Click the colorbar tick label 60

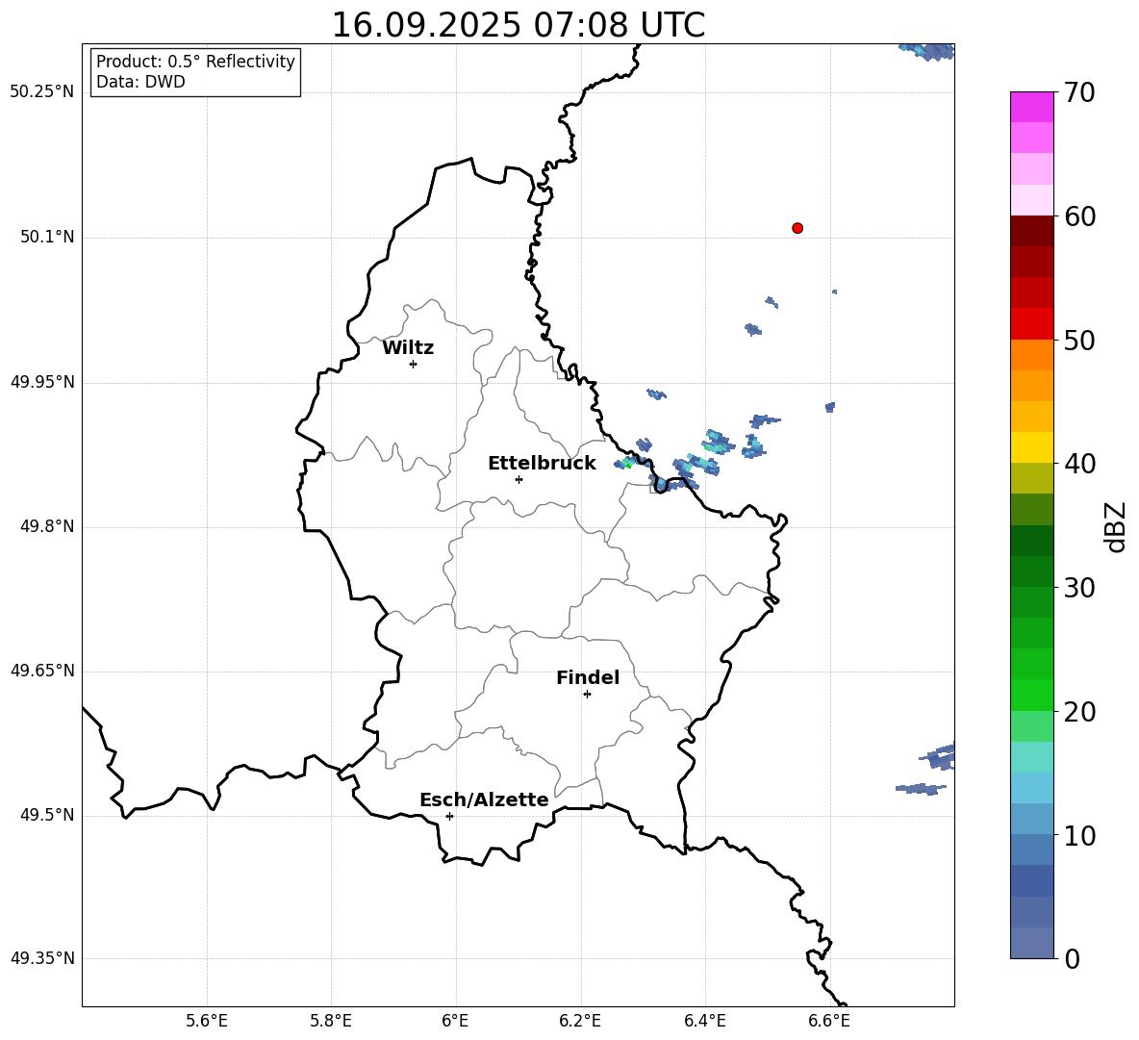1079,216
